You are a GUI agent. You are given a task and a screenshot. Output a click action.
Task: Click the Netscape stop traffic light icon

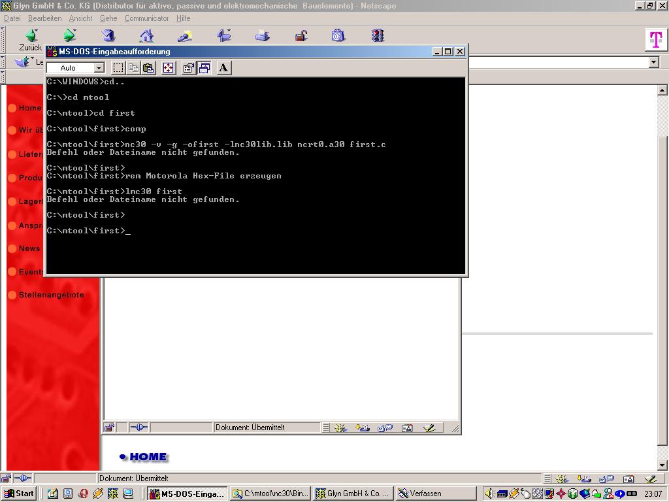(378, 35)
